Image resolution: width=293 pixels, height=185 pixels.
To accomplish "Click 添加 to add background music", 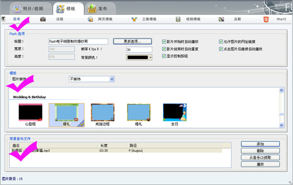I will [x=260, y=144].
